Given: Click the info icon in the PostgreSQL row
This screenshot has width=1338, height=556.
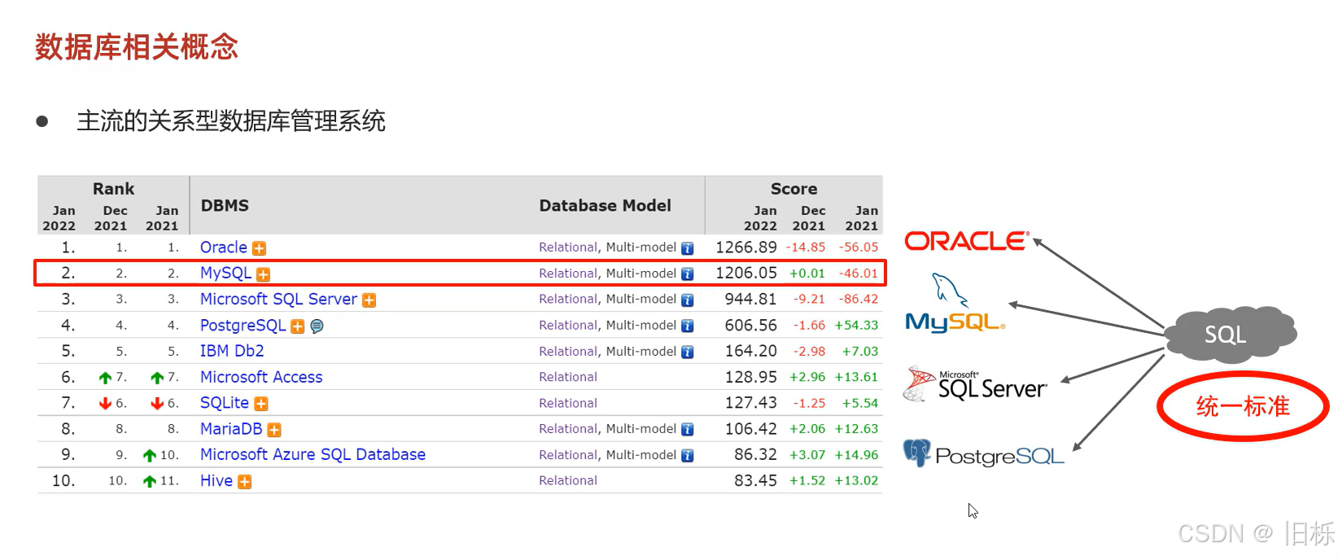Looking at the screenshot, I should click(x=688, y=326).
